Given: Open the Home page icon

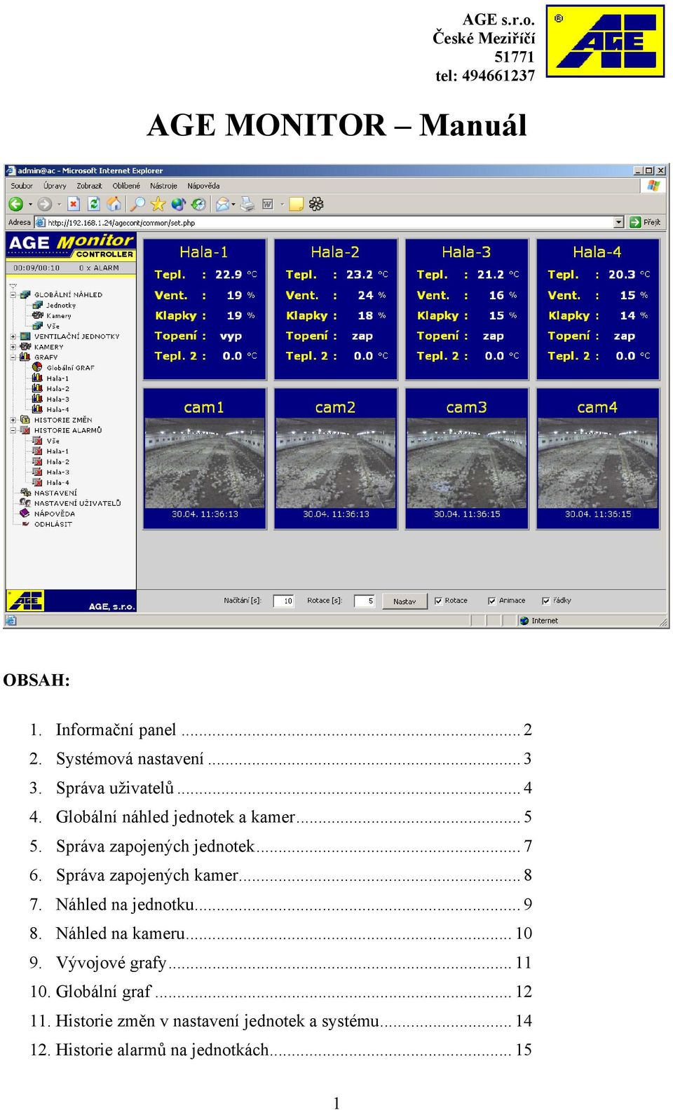Looking at the screenshot, I should [x=114, y=204].
